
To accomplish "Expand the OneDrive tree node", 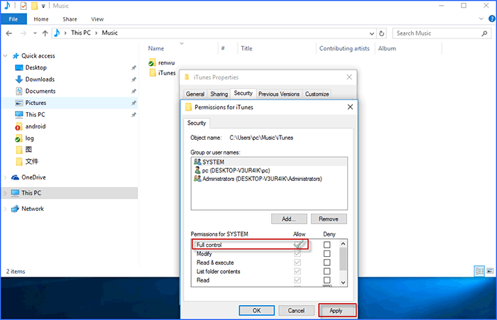I will tap(6, 177).
